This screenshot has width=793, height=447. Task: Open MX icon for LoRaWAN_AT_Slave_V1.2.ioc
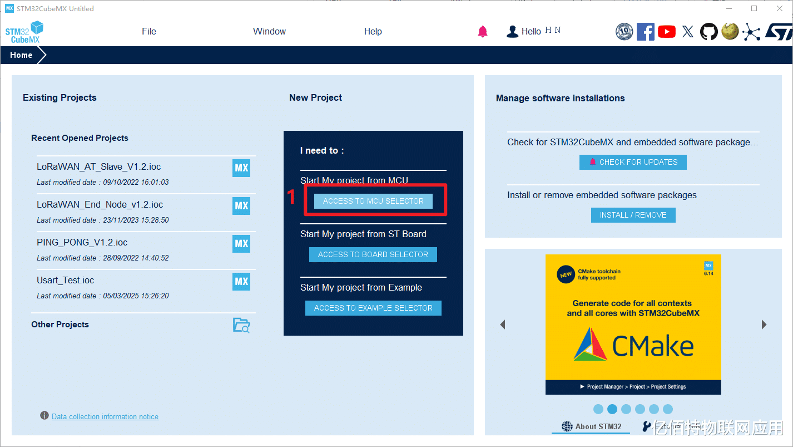click(241, 168)
